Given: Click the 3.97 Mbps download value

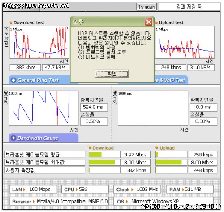Looking at the screenshot, I should (x=136, y=155).
